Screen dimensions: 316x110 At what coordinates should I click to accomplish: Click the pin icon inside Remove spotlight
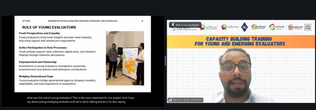(x=173, y=25)
